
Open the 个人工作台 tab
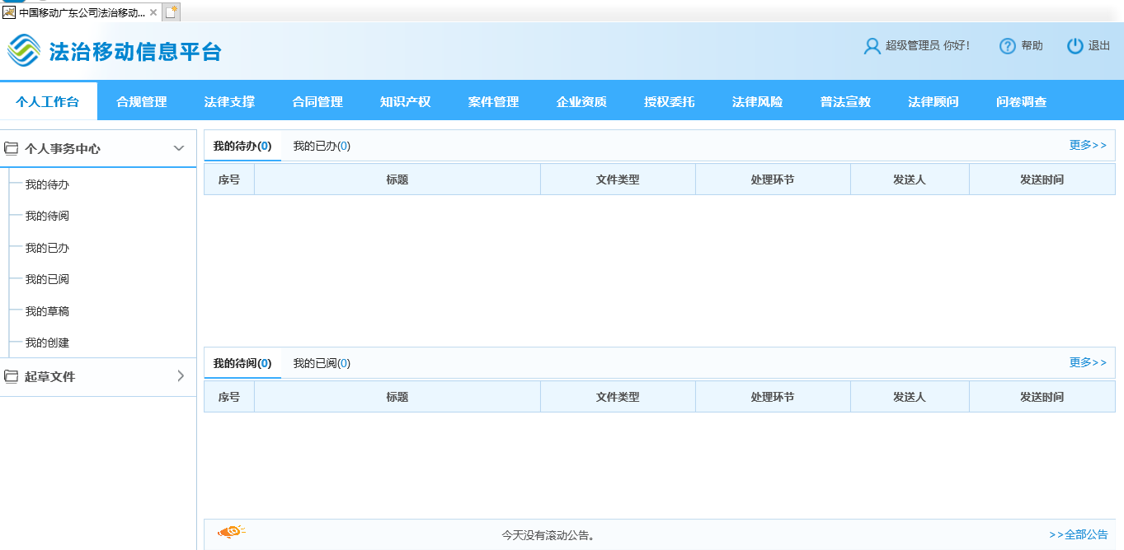point(48,102)
